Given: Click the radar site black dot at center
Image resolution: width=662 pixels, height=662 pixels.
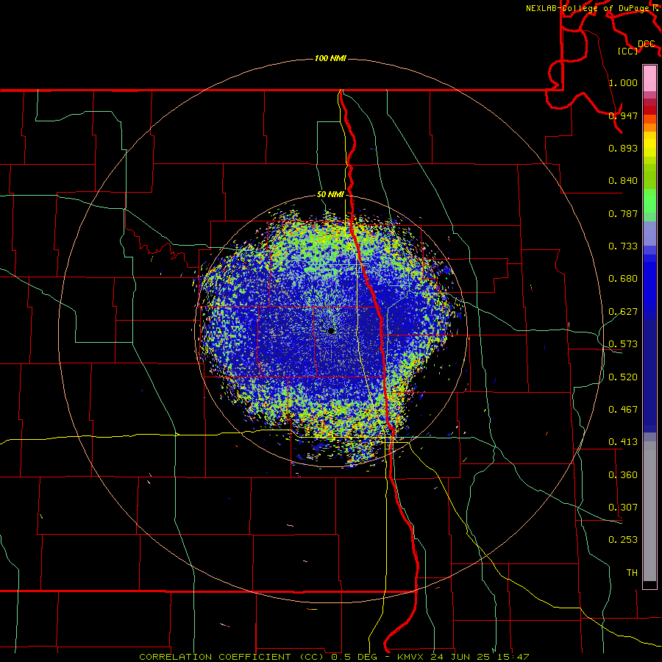Looking at the screenshot, I should pos(331,330).
